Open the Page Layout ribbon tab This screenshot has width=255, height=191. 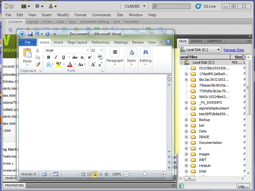(77, 42)
